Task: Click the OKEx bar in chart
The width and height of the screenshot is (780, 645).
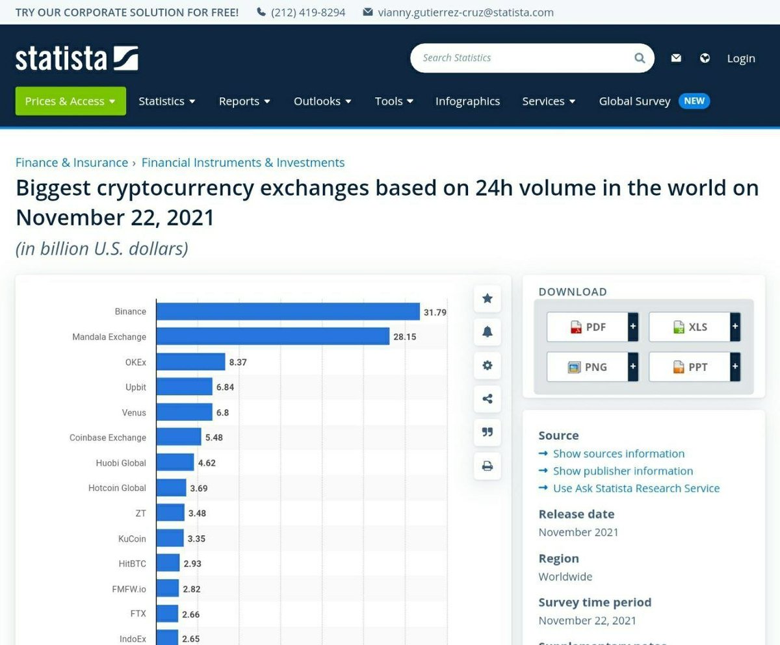Action: [x=191, y=362]
